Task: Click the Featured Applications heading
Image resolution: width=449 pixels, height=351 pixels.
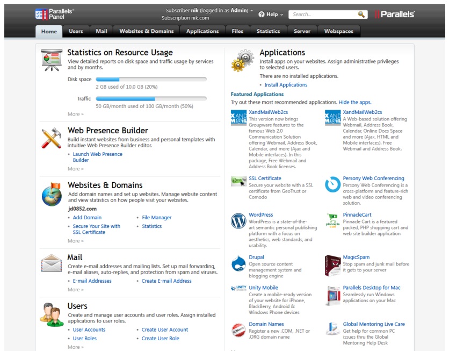Action: click(257, 94)
